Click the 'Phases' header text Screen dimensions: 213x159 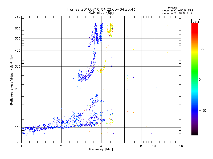pyautogui.click(x=172, y=8)
